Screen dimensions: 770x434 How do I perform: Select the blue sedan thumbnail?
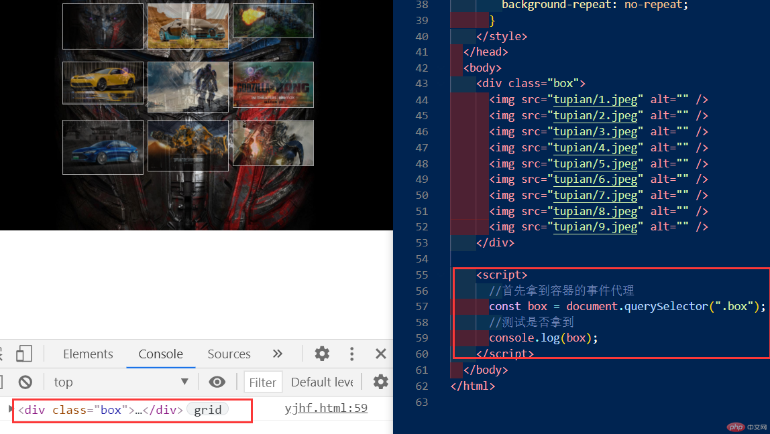click(103, 147)
